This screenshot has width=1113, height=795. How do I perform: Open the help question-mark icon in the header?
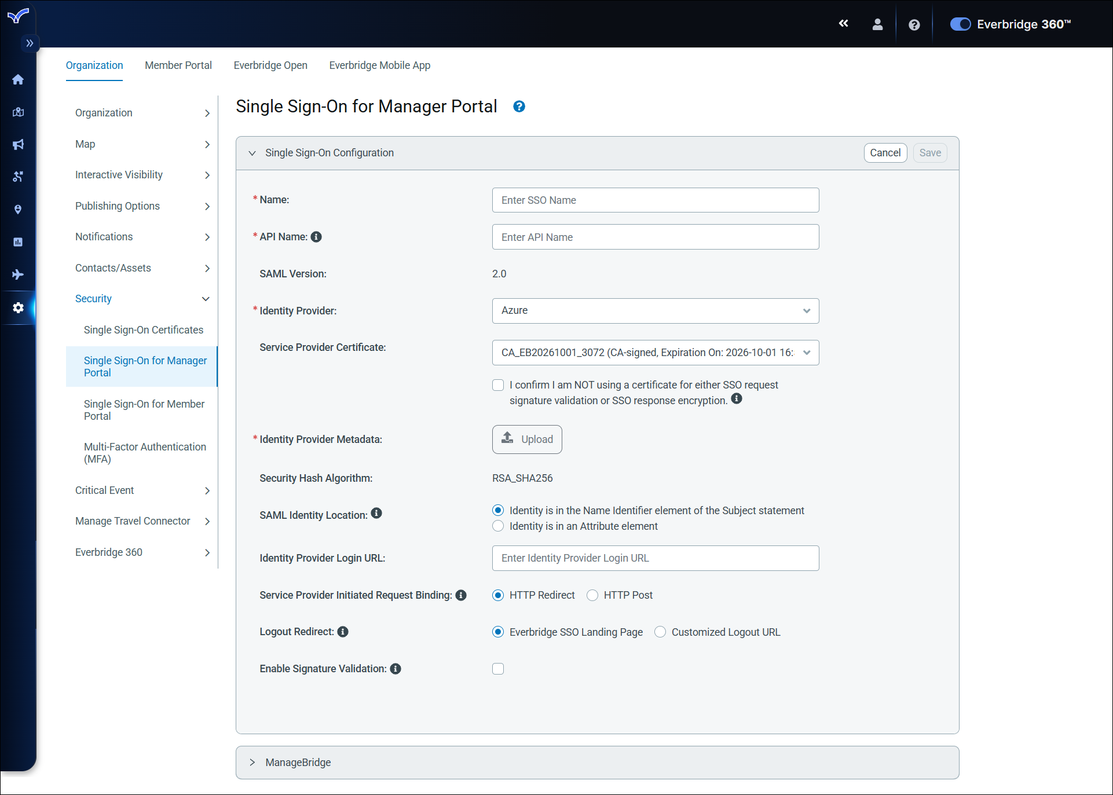pyautogui.click(x=914, y=24)
